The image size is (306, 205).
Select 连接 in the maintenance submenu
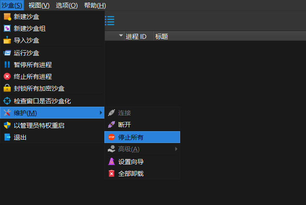click(142, 113)
